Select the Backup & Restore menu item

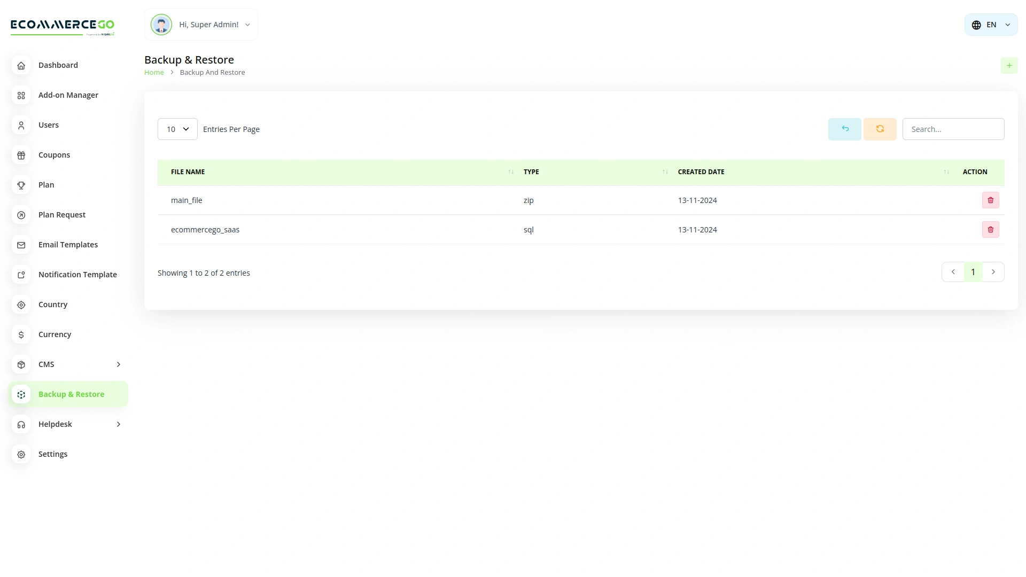71,394
